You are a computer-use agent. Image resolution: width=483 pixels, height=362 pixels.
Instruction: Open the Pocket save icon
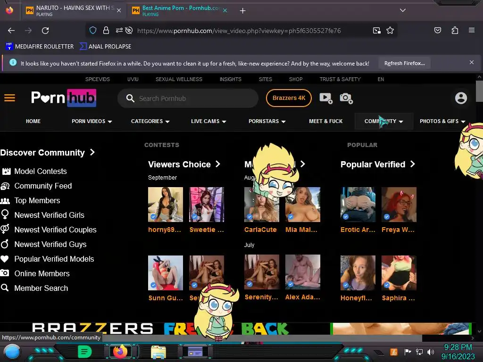click(x=437, y=30)
